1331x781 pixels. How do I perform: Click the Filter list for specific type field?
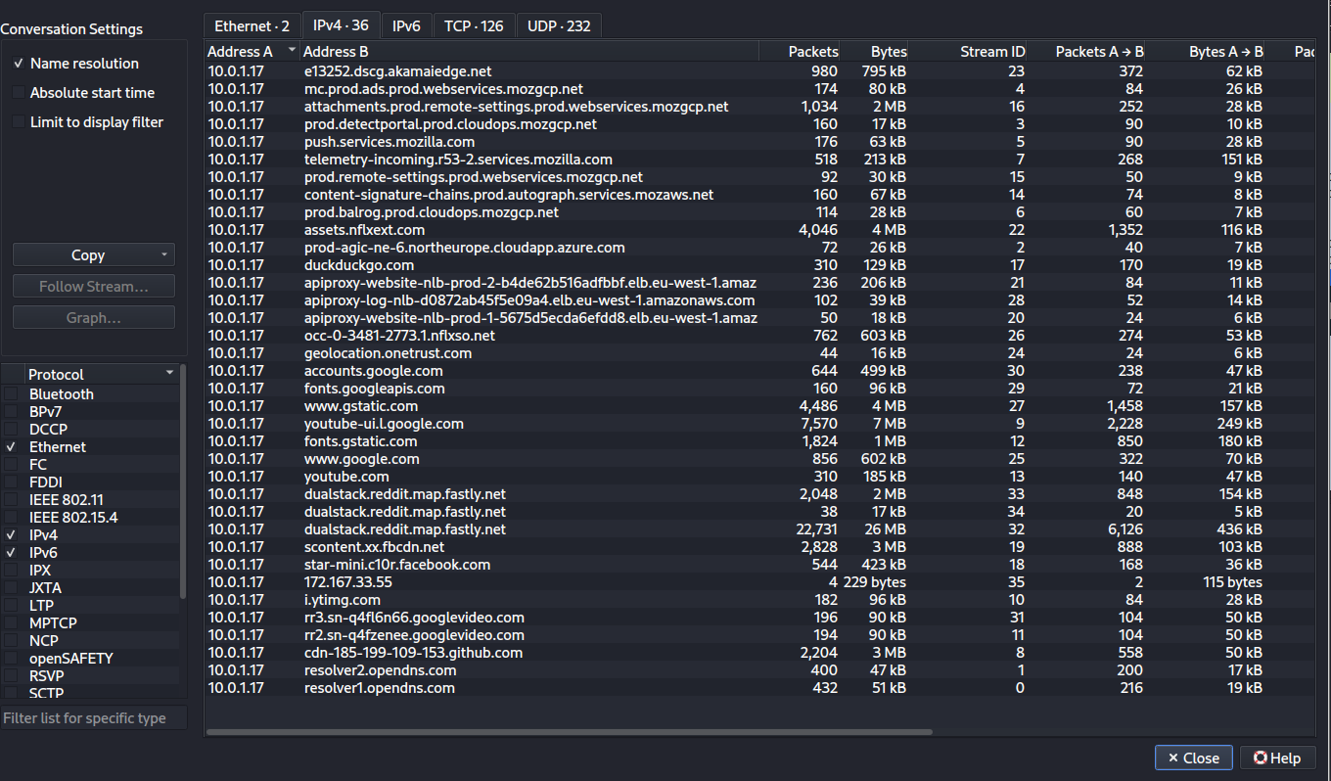[93, 718]
